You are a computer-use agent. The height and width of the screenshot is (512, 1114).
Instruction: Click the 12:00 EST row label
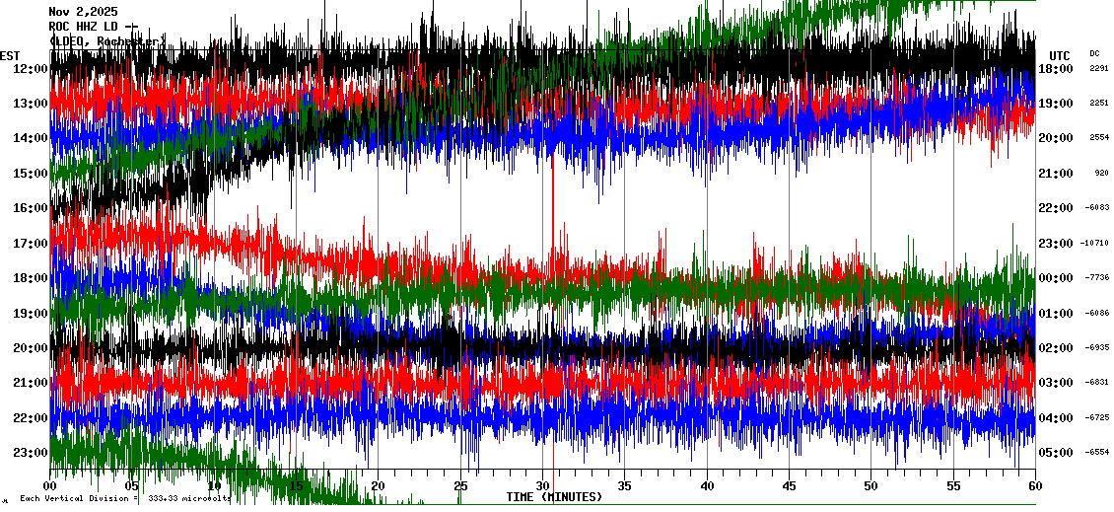[31, 69]
